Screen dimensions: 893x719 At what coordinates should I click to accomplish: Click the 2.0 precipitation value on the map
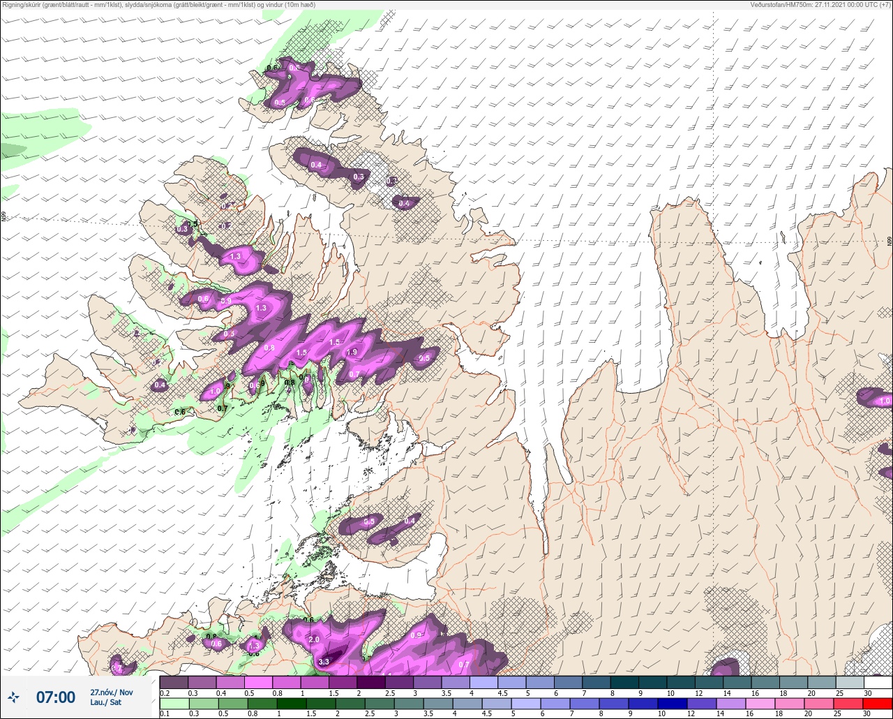(x=314, y=640)
